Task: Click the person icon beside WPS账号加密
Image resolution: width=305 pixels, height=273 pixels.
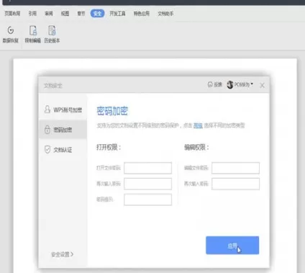Action: 47,109
